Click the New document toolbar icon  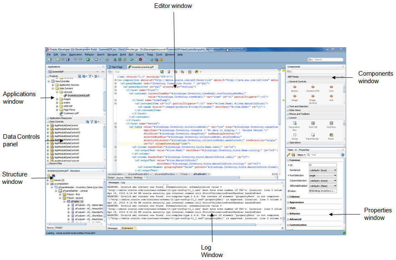tap(50, 60)
